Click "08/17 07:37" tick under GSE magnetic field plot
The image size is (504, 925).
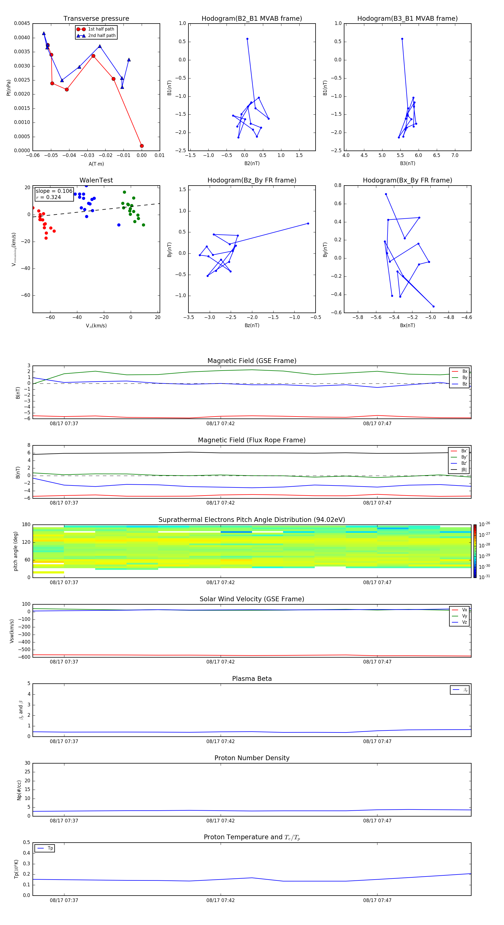pyautogui.click(x=64, y=423)
